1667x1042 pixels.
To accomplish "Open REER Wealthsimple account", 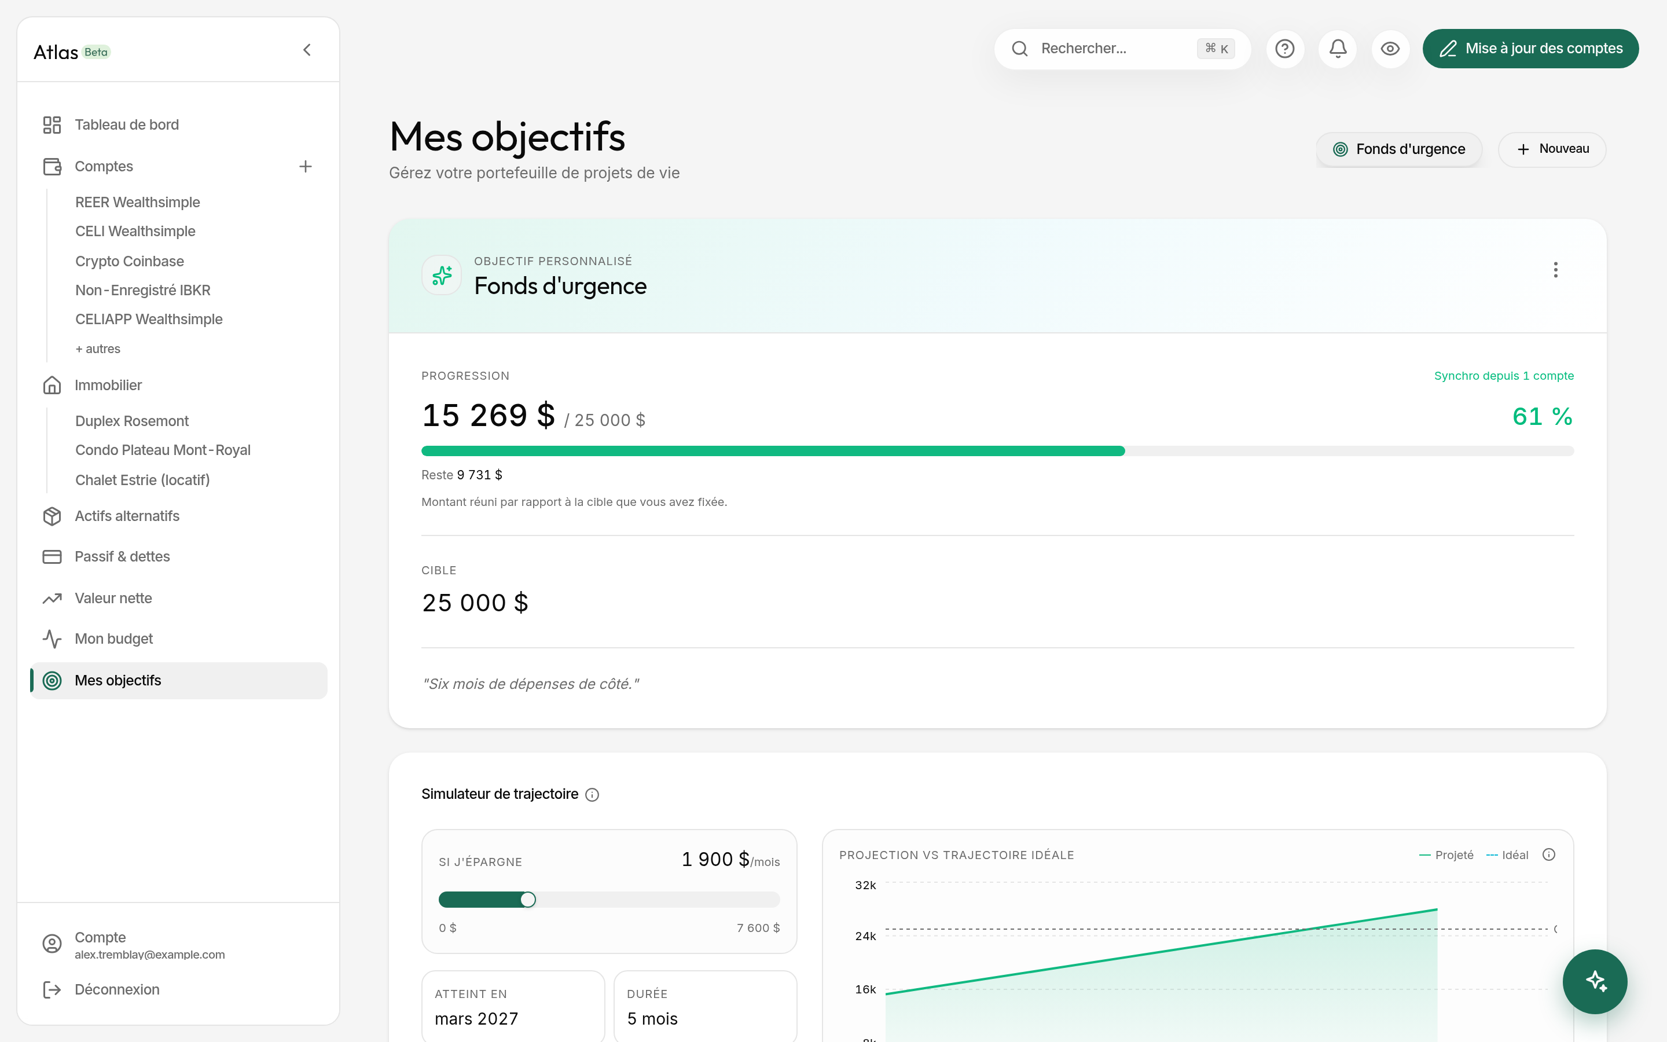I will pos(137,202).
